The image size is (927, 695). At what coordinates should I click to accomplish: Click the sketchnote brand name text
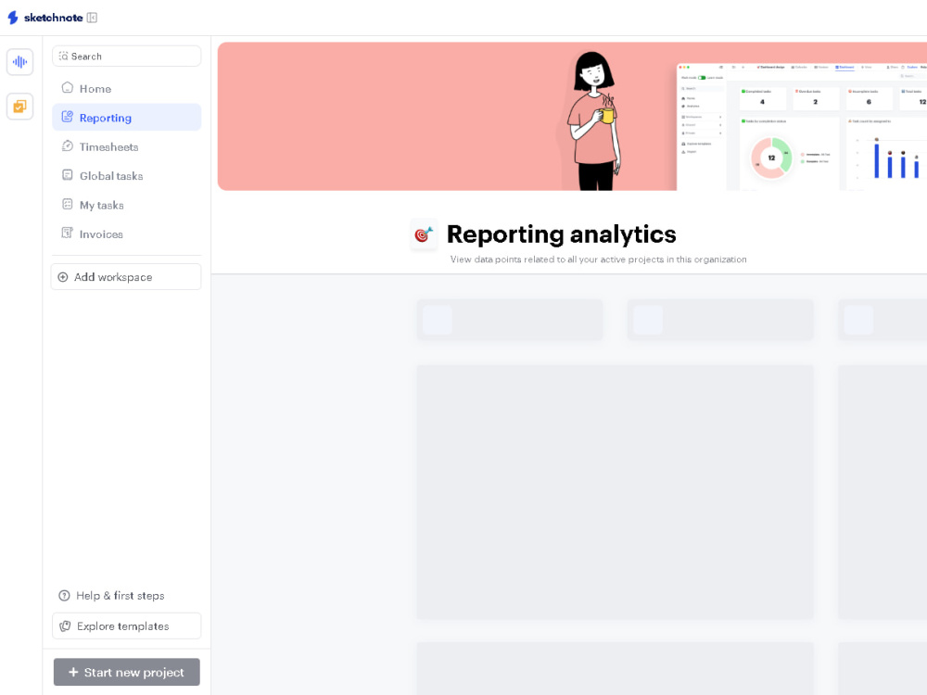tap(53, 18)
